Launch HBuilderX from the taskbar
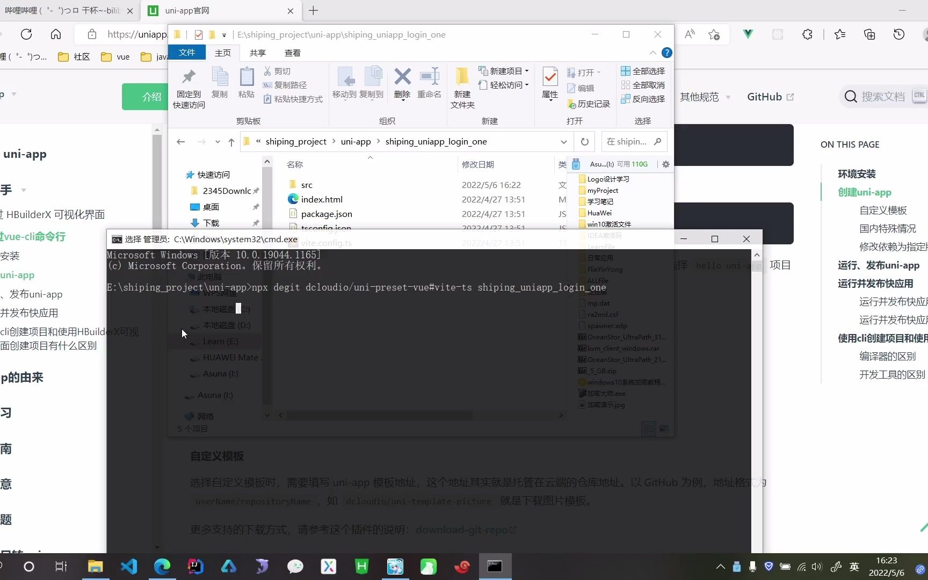928x580 pixels. (x=361, y=567)
